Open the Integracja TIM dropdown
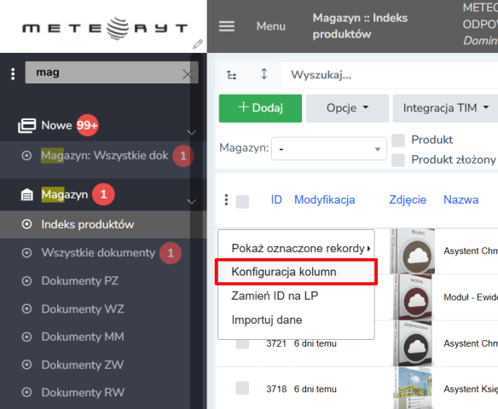Image resolution: width=498 pixels, height=409 pixels. click(x=445, y=108)
